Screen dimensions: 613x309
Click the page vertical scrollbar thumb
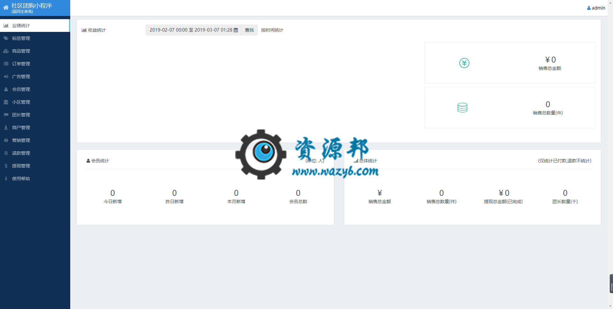611,283
